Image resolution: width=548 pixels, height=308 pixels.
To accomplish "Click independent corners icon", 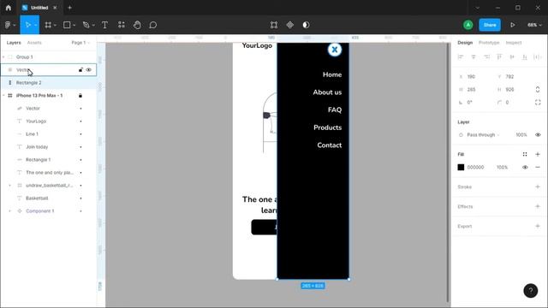I will [x=538, y=103].
